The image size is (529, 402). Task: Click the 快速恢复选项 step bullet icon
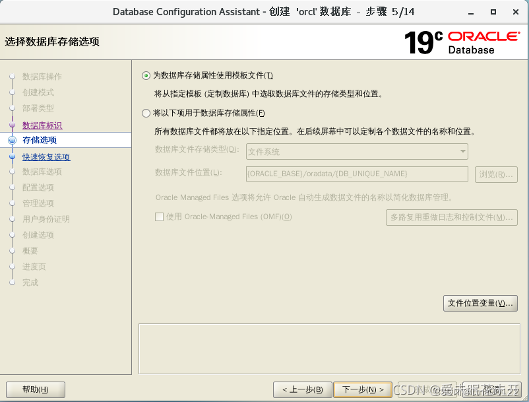click(12, 156)
